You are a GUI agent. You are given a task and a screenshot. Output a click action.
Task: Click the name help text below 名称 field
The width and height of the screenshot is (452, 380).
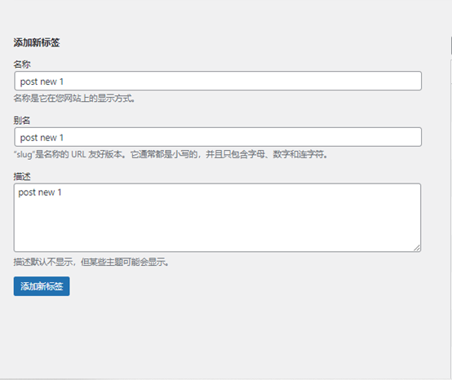pyautogui.click(x=74, y=98)
